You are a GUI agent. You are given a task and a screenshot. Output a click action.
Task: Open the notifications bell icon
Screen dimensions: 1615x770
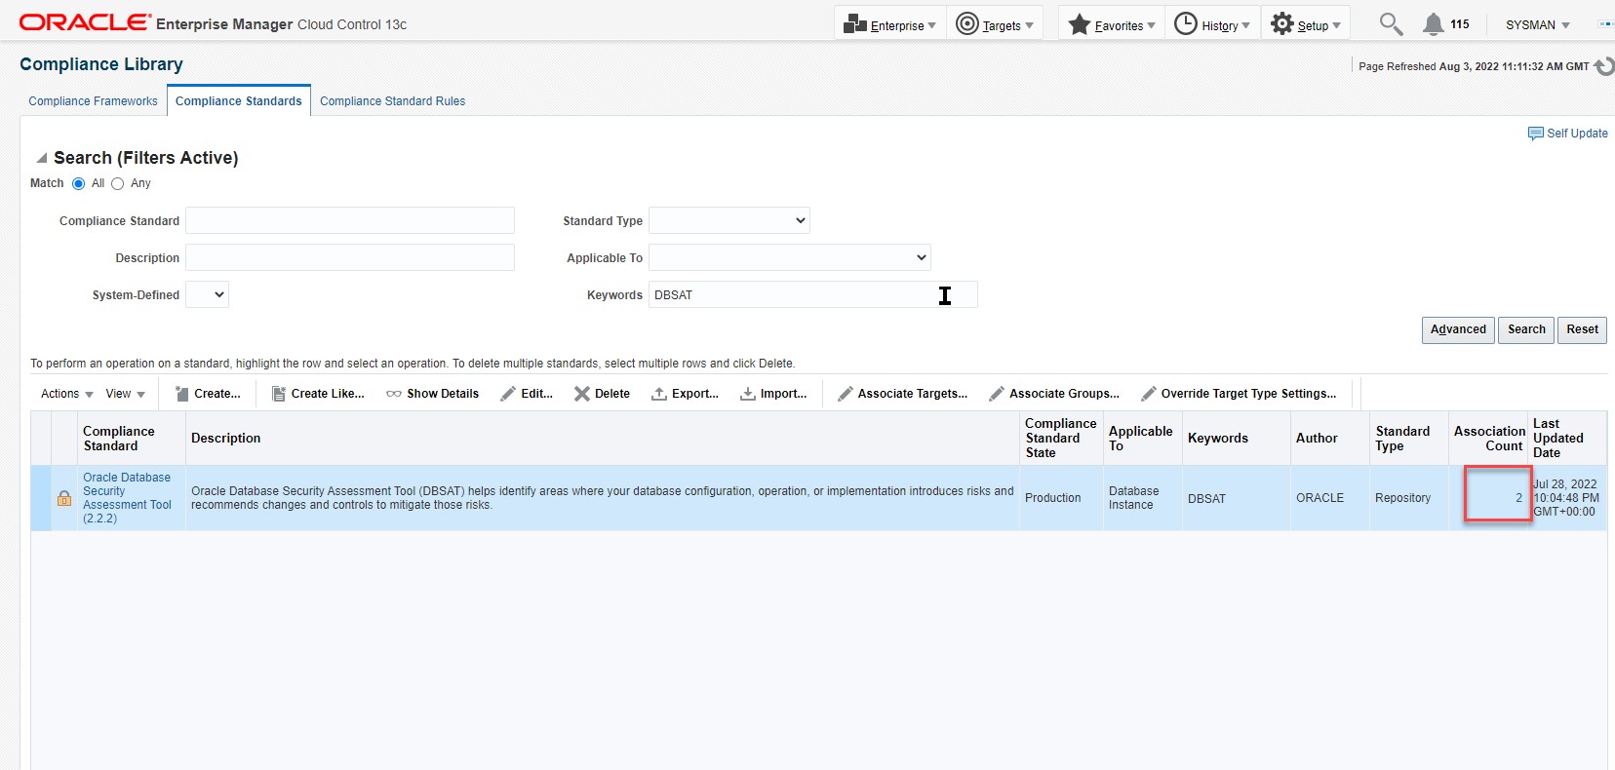coord(1433,24)
